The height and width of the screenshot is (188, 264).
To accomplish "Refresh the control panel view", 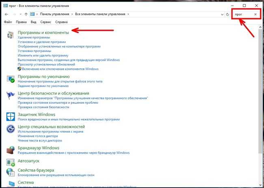I will pyautogui.click(x=227, y=15).
